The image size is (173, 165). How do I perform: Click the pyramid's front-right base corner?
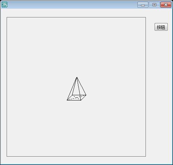coord(81,100)
